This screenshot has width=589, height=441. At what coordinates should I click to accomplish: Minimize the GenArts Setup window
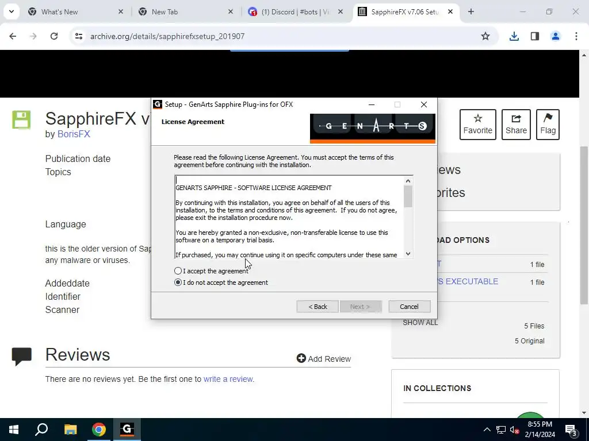[372, 105]
